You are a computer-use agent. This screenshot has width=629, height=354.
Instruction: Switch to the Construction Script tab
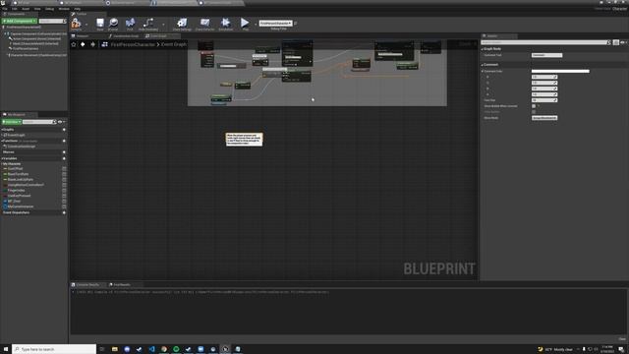coord(126,36)
